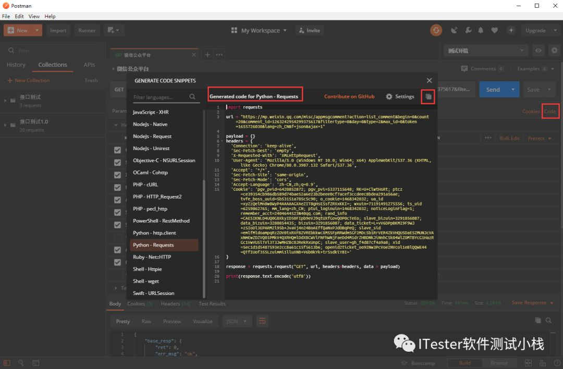Toggle response line wrap icon
563x369 pixels.
tap(262, 321)
